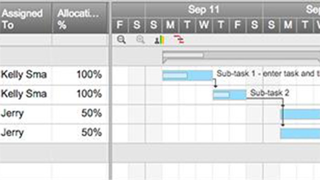This screenshot has height=180, width=320.
Task: Toggle the critical path icon
Action: pos(179,39)
